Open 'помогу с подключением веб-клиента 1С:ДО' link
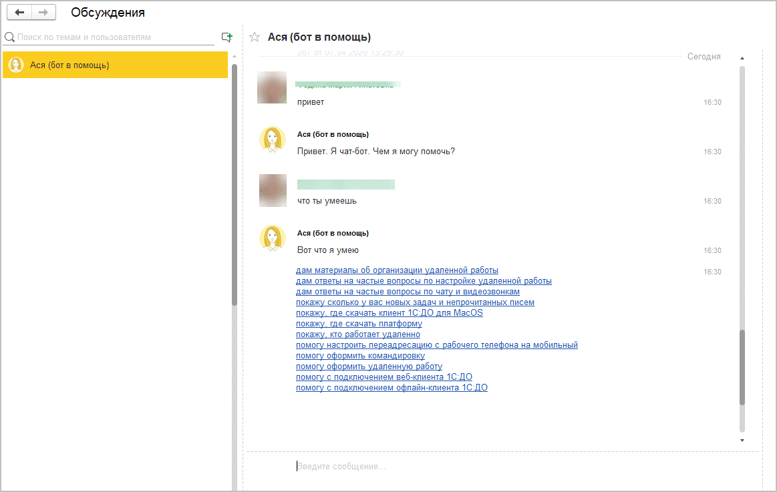Screen dimensions: 777x492 click(x=383, y=377)
